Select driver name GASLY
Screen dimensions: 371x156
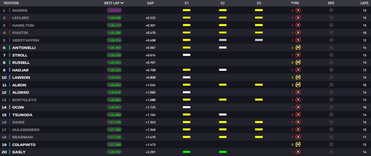click(19, 152)
